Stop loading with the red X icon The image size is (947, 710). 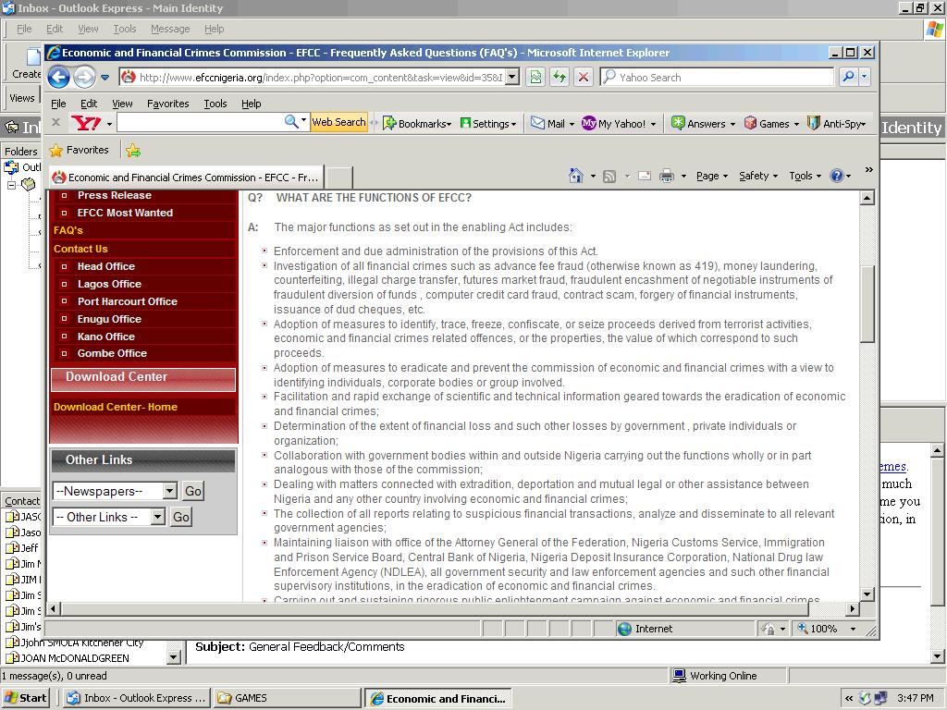pos(584,78)
